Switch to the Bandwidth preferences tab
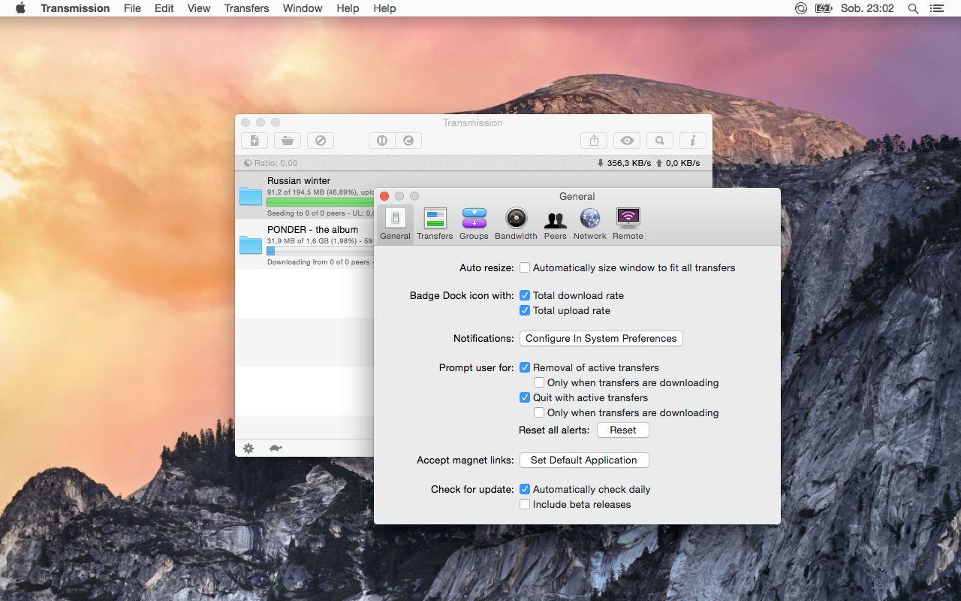 click(x=516, y=224)
